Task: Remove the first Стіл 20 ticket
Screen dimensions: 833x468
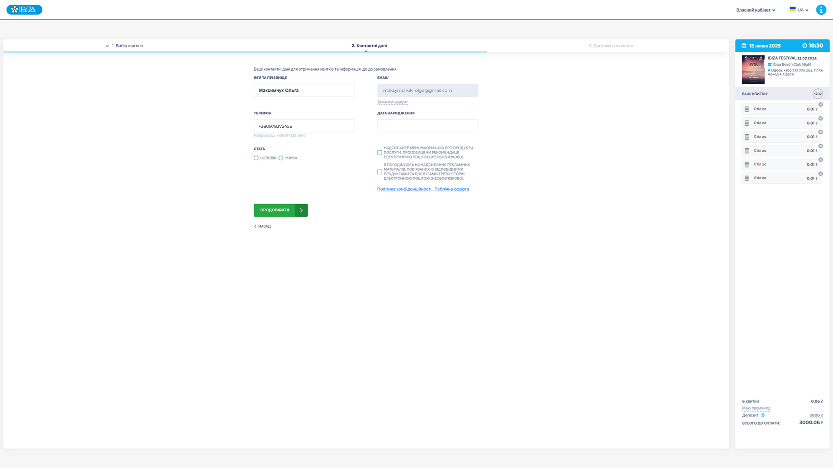Action: (820, 104)
